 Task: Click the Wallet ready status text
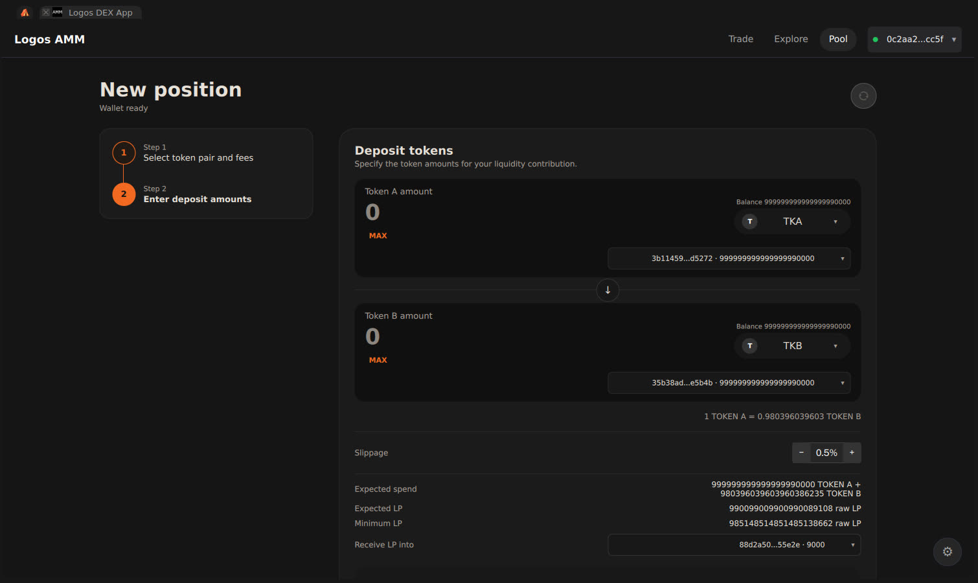point(124,108)
